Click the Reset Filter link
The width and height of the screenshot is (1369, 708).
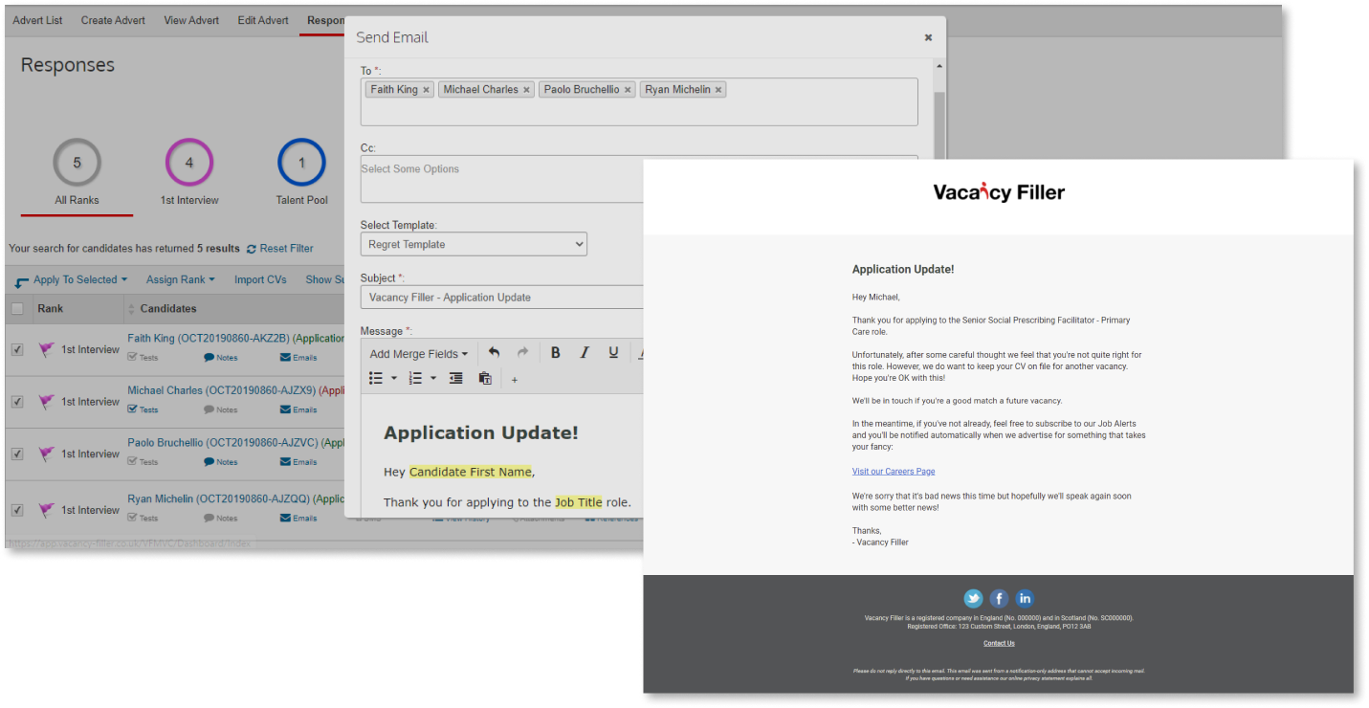(x=280, y=249)
